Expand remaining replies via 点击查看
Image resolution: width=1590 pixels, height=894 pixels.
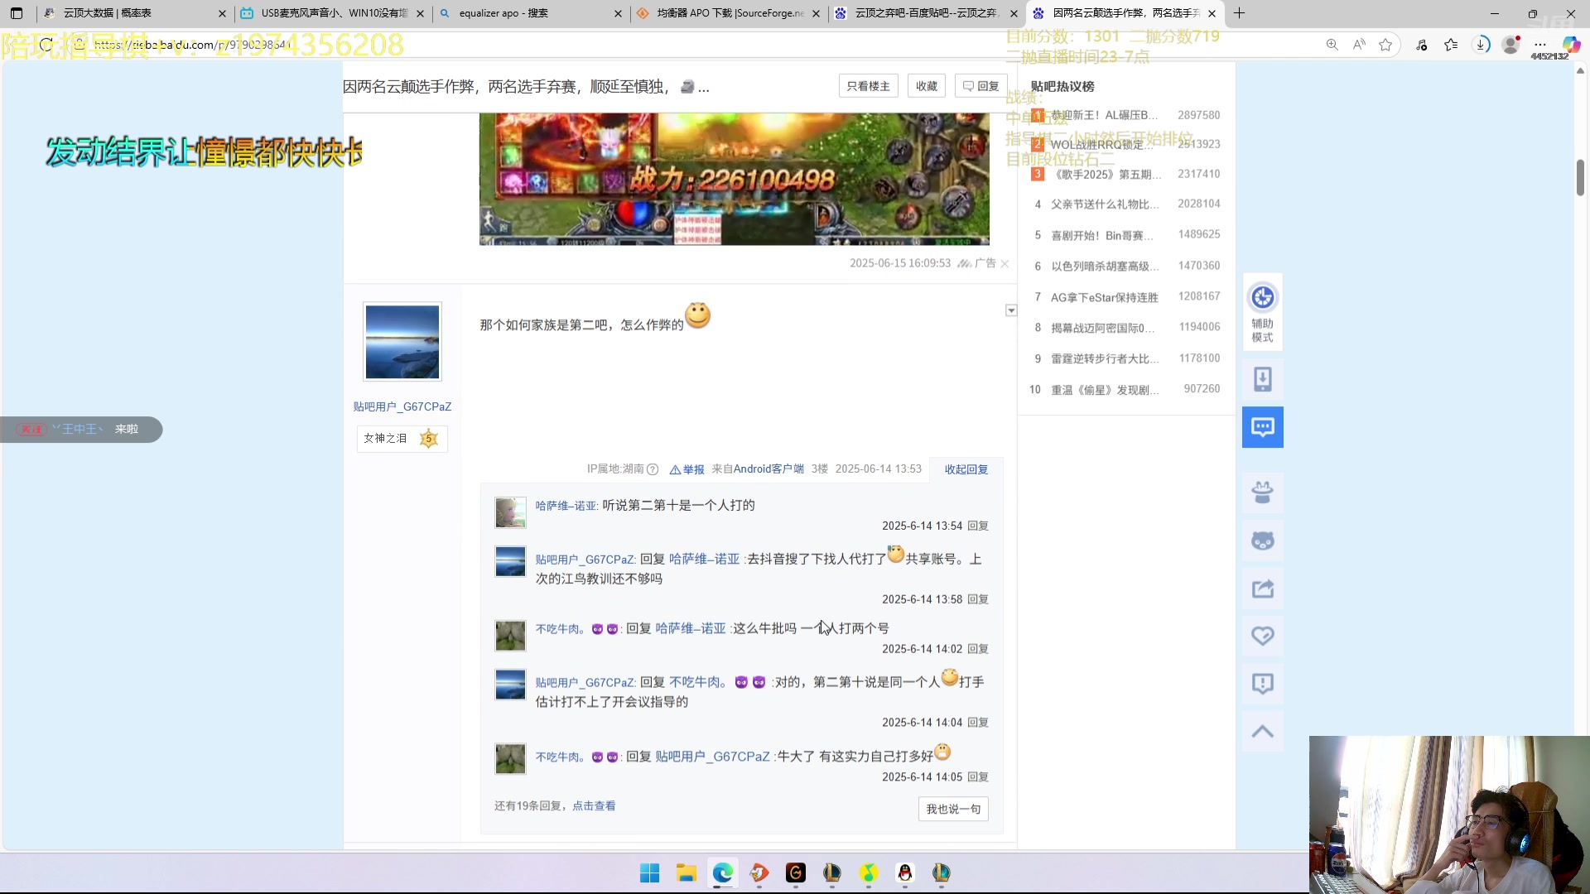pyautogui.click(x=594, y=805)
